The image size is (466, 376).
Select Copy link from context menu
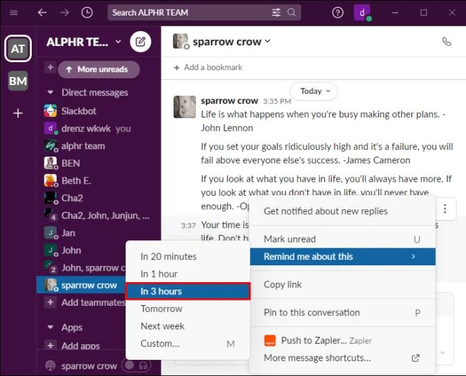pos(342,284)
